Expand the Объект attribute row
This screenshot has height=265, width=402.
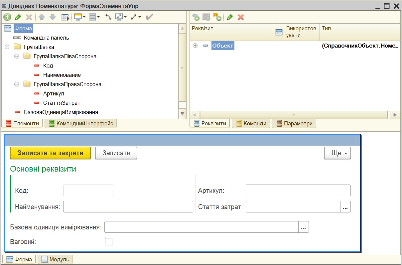195,46
